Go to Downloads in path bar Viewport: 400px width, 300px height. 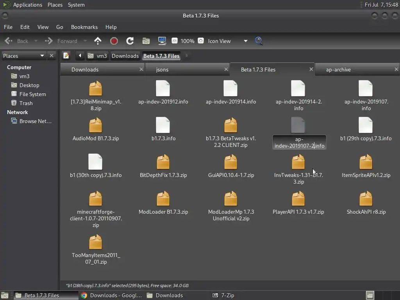[x=125, y=56]
